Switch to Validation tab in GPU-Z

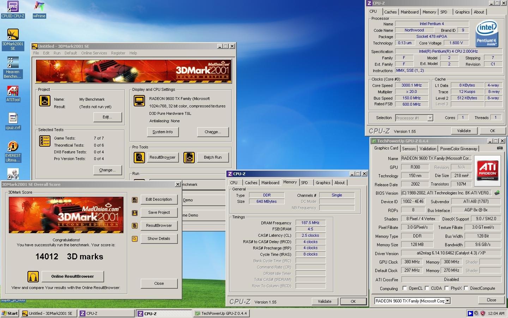pos(428,149)
